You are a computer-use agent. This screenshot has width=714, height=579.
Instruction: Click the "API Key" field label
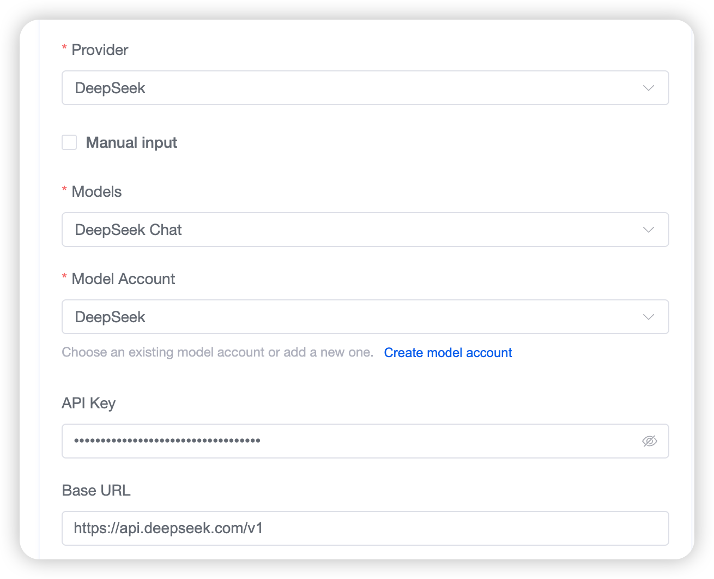(89, 403)
